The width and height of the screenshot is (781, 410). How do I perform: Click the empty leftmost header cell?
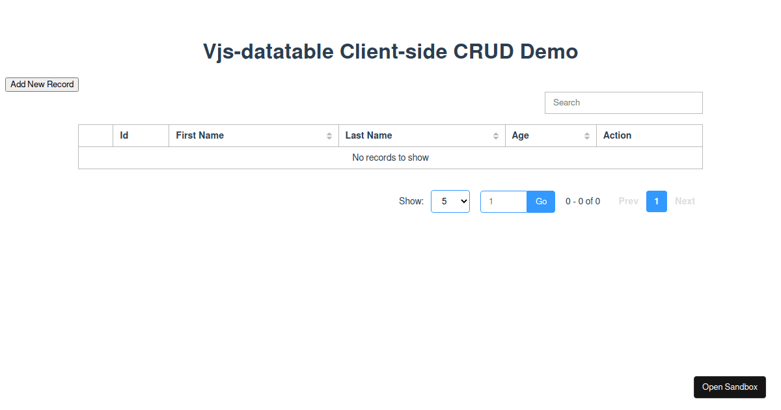(95, 135)
